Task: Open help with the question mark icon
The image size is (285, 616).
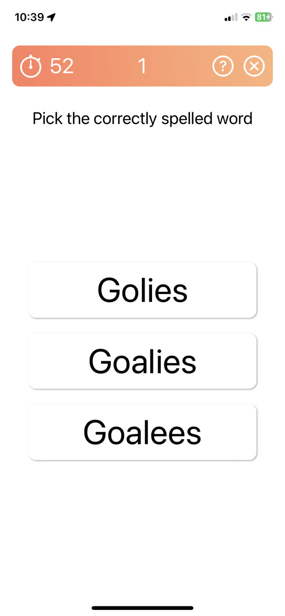Action: click(x=223, y=66)
